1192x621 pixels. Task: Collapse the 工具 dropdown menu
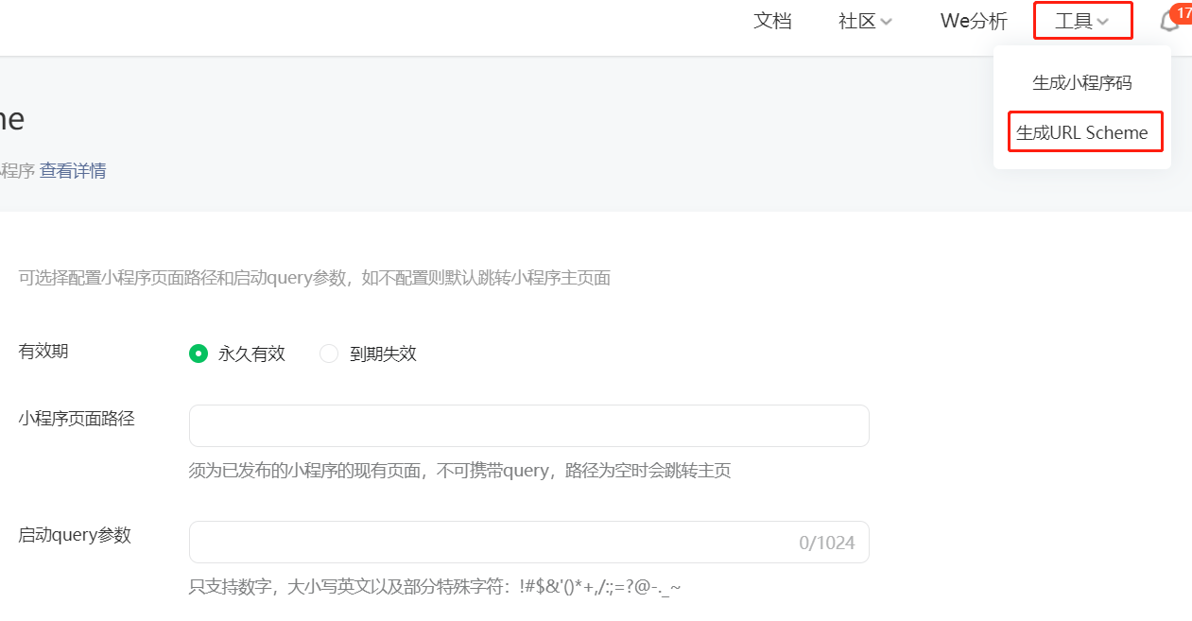click(1081, 21)
